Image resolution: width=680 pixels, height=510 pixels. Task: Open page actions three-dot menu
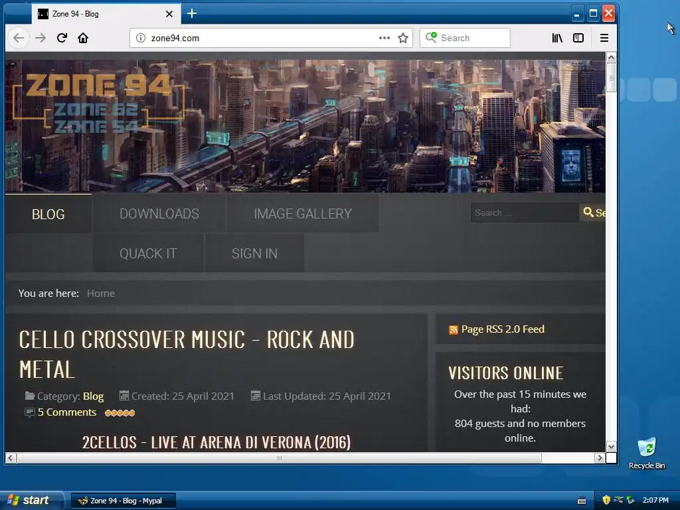(384, 38)
